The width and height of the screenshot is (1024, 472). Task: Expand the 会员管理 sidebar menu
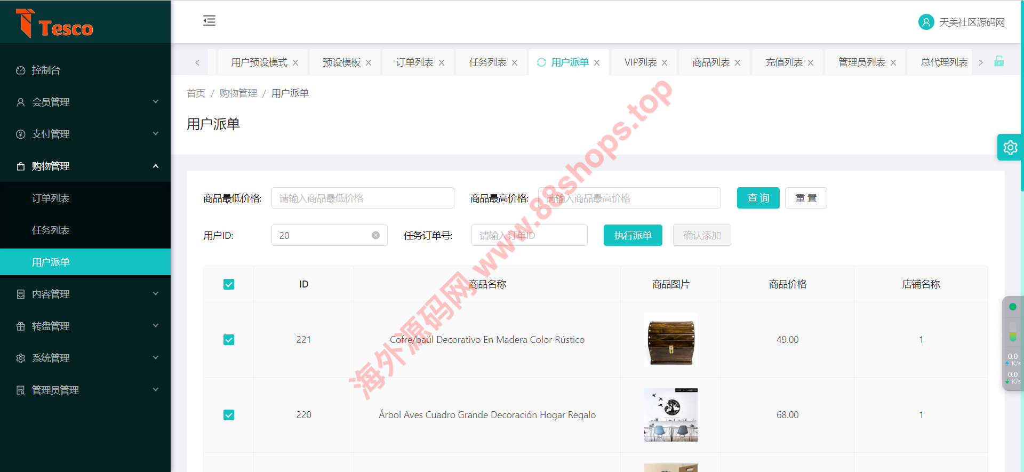(x=85, y=102)
